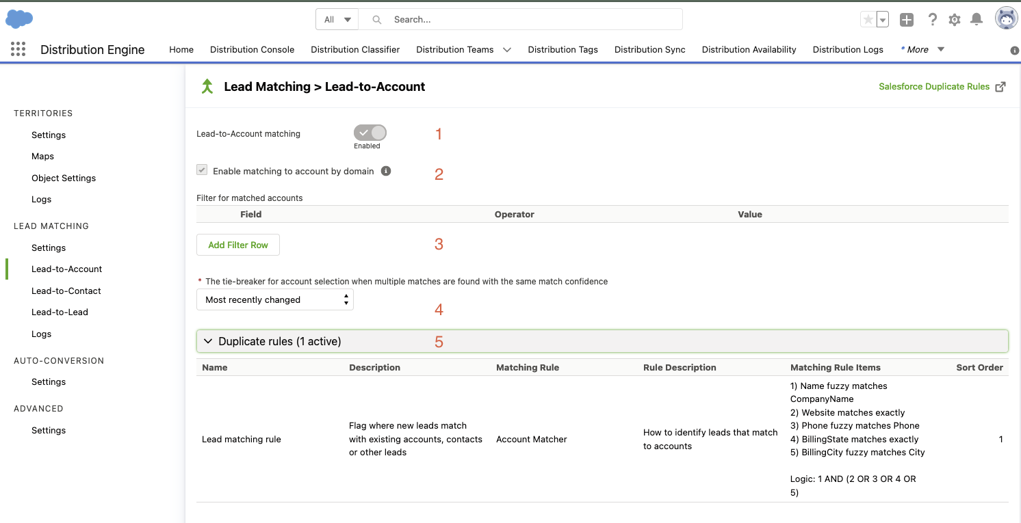Expand the More navigation dropdown arrow
The height and width of the screenshot is (523, 1021).
[x=941, y=49]
